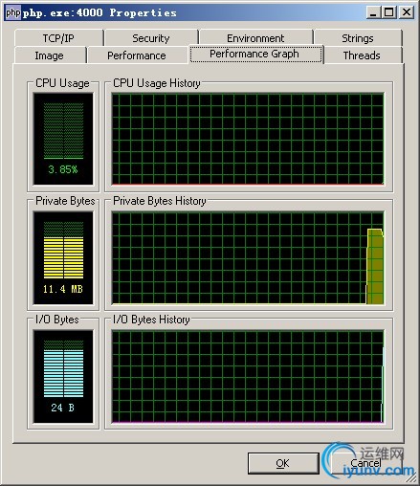This screenshot has height=486, width=420.
Task: Switch to the Image tab
Action: coord(50,55)
